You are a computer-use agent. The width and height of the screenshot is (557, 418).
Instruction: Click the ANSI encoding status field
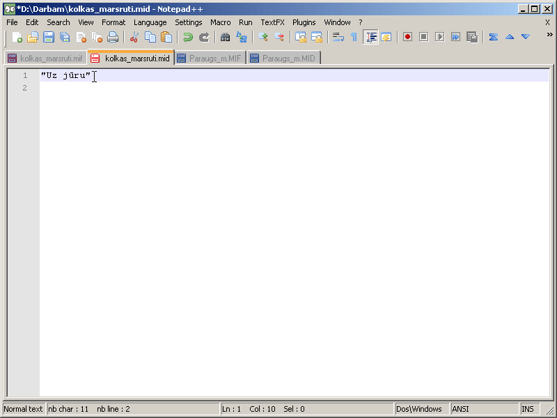point(485,409)
